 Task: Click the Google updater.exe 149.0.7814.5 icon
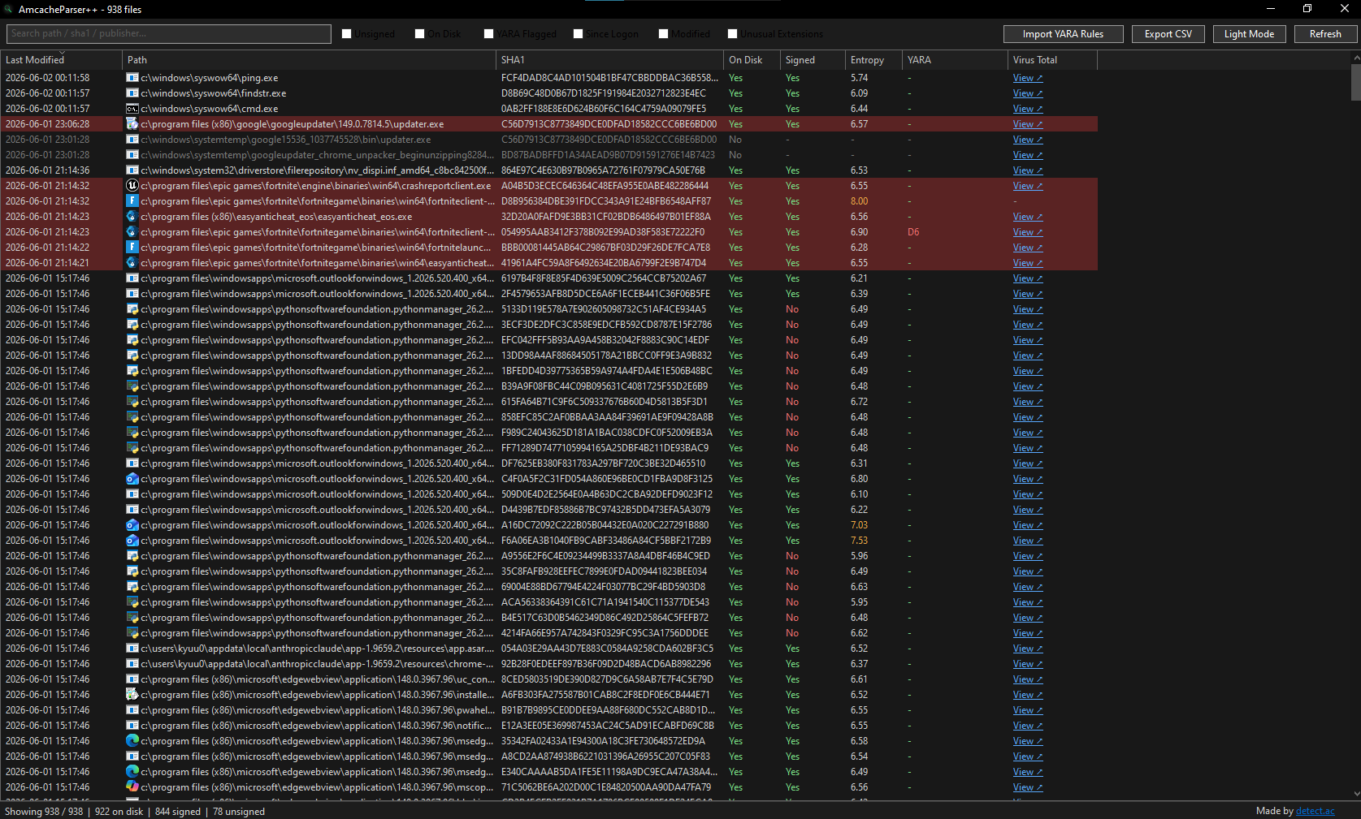click(x=132, y=124)
